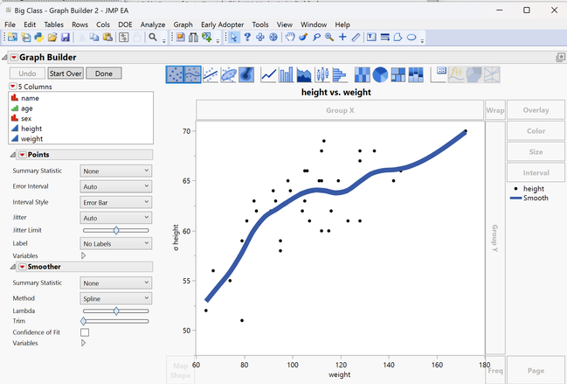Select the Points element icon
This screenshot has height=384, width=567.
[175, 74]
